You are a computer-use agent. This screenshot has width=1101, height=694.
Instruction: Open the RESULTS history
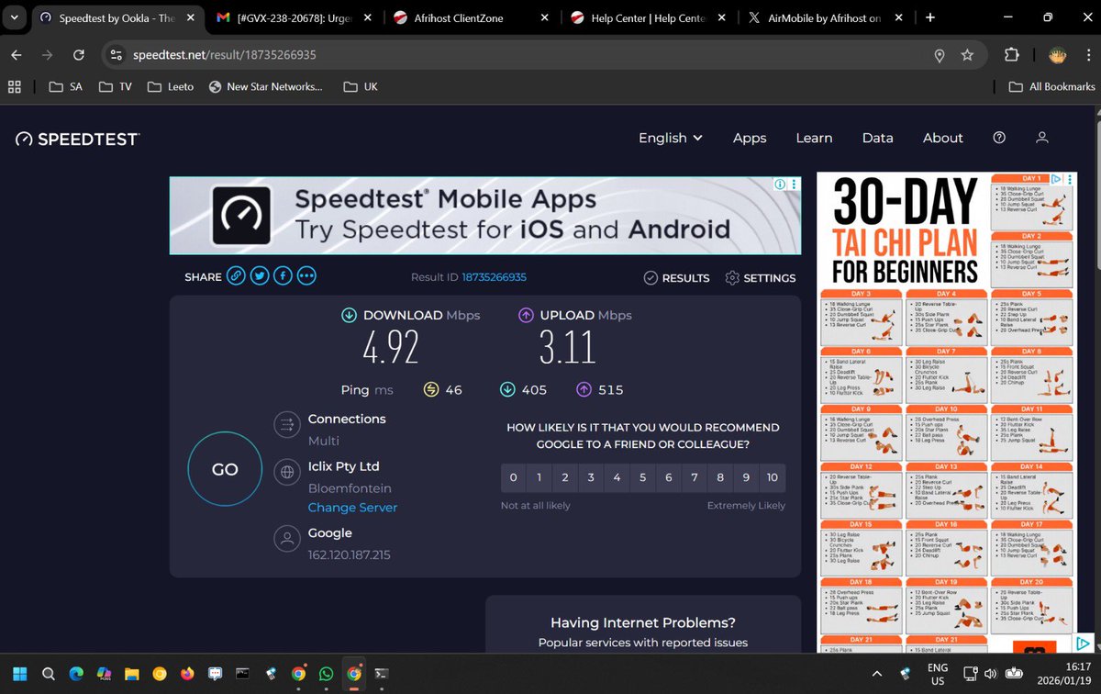676,277
